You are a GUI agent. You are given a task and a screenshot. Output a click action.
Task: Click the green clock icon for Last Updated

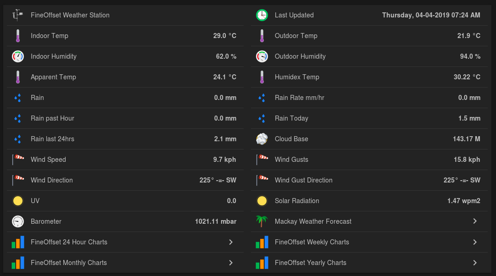262,15
